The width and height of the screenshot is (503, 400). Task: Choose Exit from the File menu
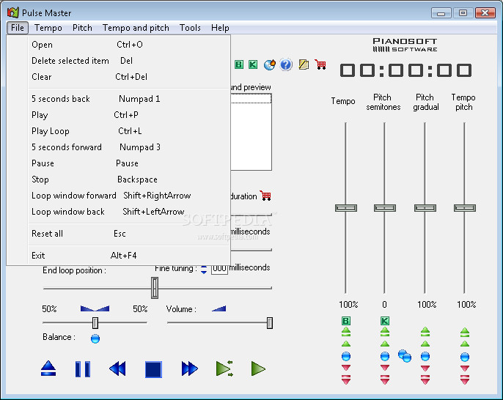129,256
